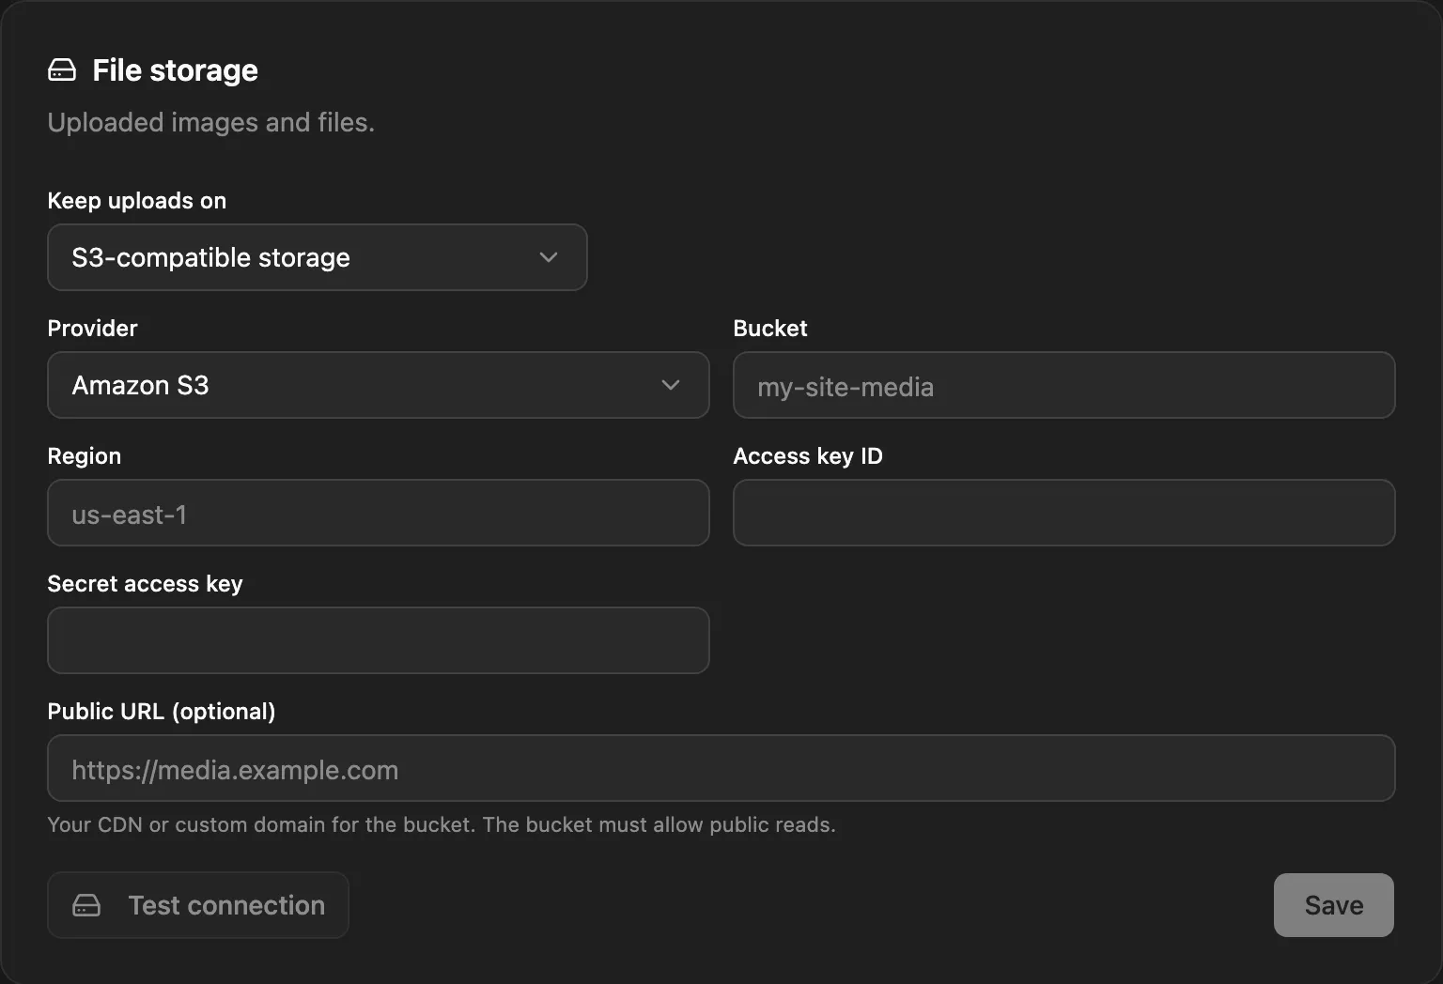Focus the Access key ID field
This screenshot has width=1443, height=984.
pyautogui.click(x=1063, y=513)
